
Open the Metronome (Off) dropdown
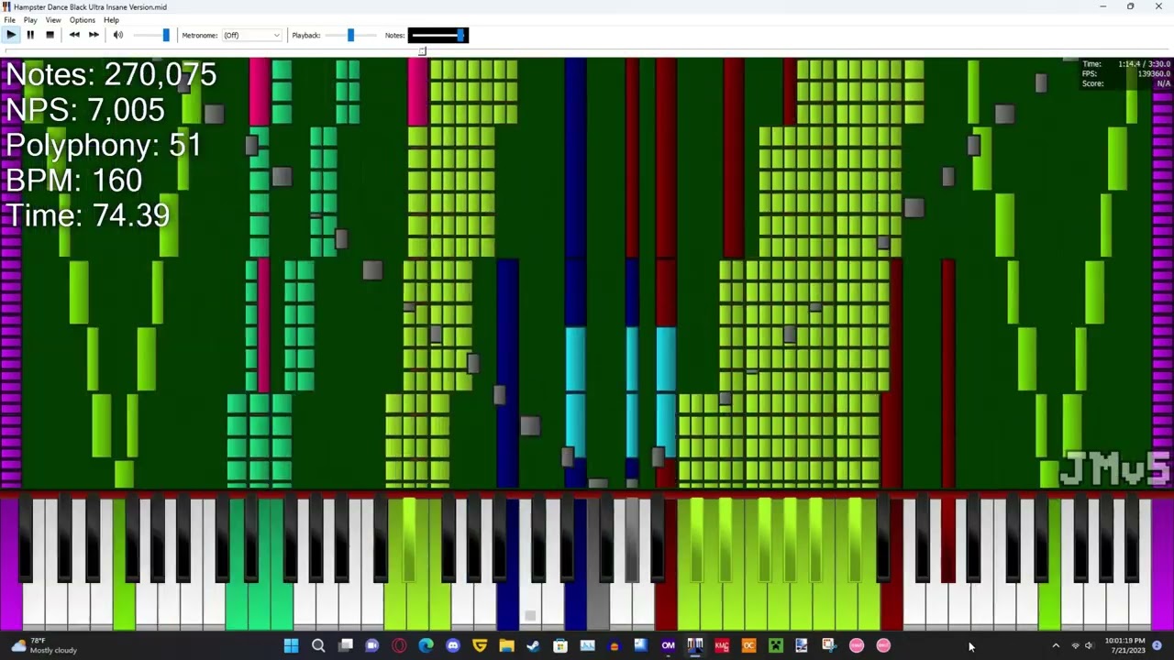tap(251, 35)
